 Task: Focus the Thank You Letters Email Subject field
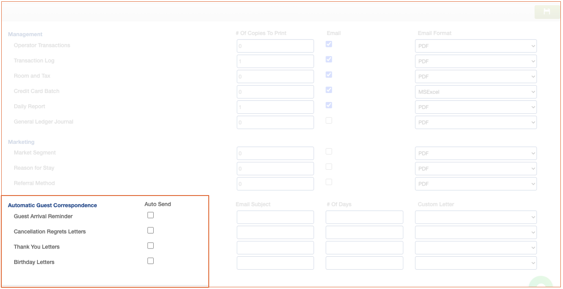(275, 248)
